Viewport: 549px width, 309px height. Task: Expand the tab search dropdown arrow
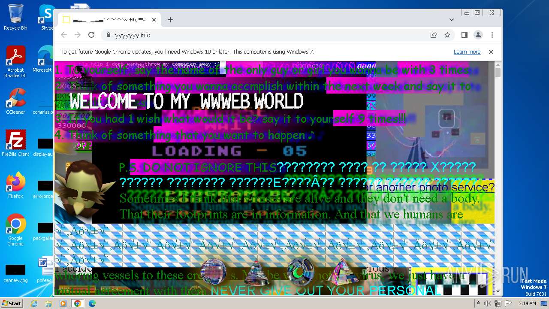pyautogui.click(x=452, y=20)
